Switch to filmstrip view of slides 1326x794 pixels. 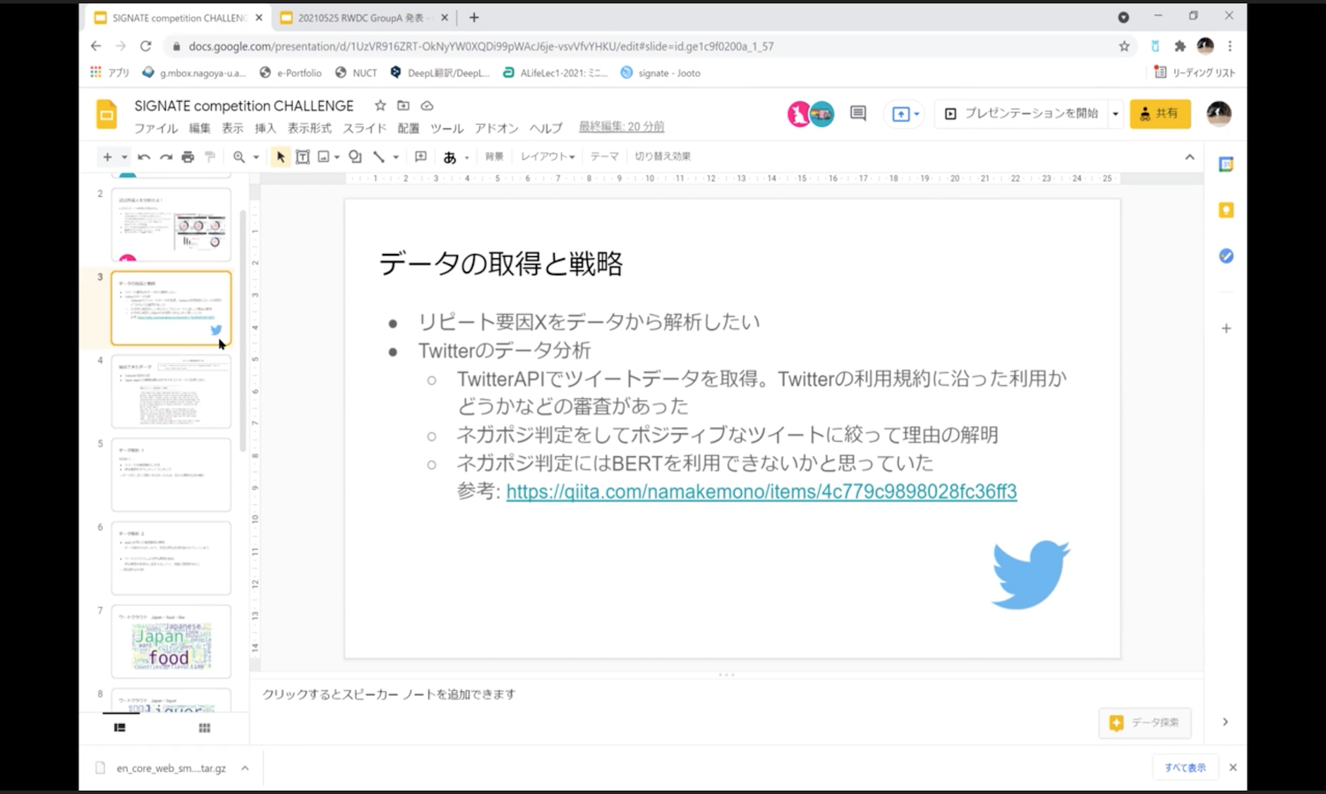pos(120,728)
